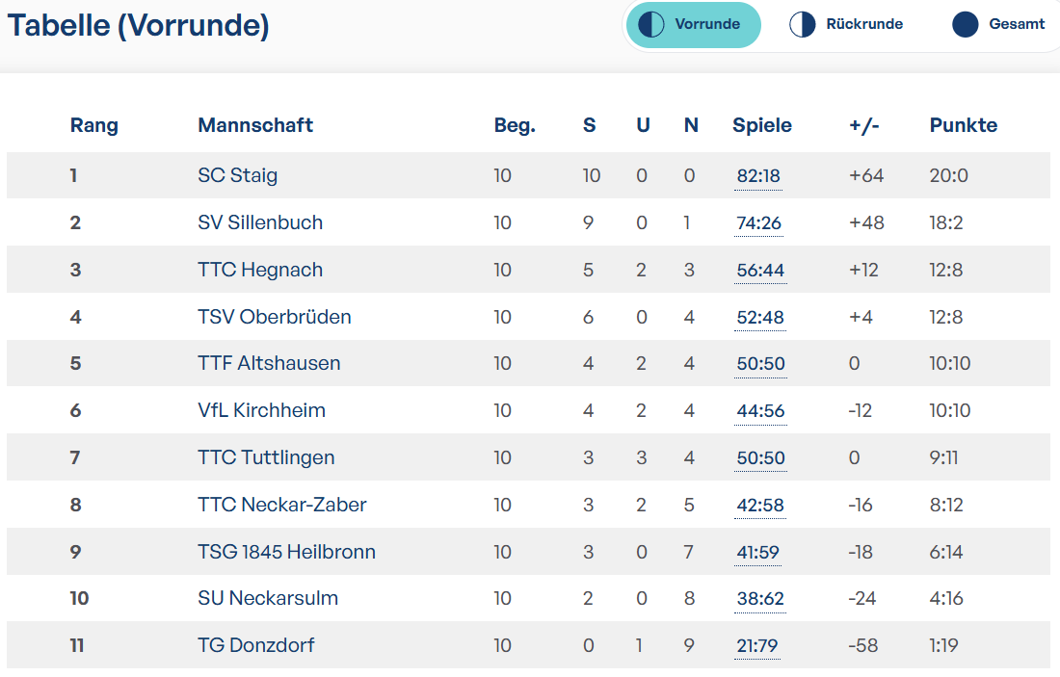The width and height of the screenshot is (1060, 677).
Task: Click the Punkte column header
Action: click(x=964, y=125)
